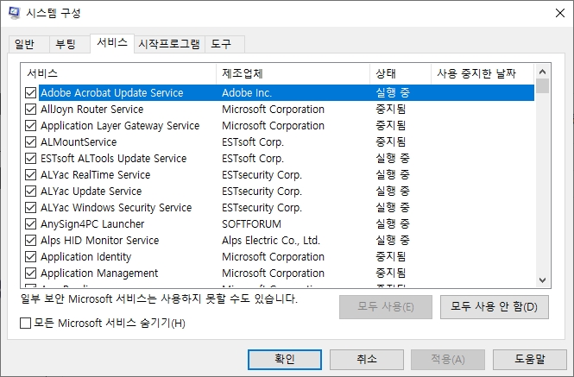The image size is (574, 377).
Task: Click the 모두 사용 안 함(D) button
Action: 495,307
